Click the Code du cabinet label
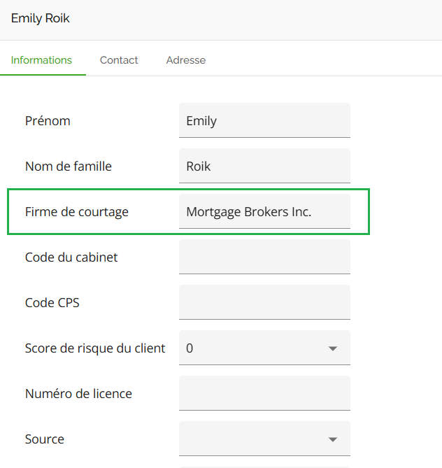442x468 pixels. [71, 257]
